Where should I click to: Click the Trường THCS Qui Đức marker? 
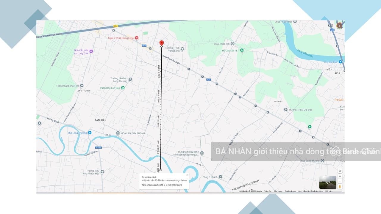coord(286,110)
